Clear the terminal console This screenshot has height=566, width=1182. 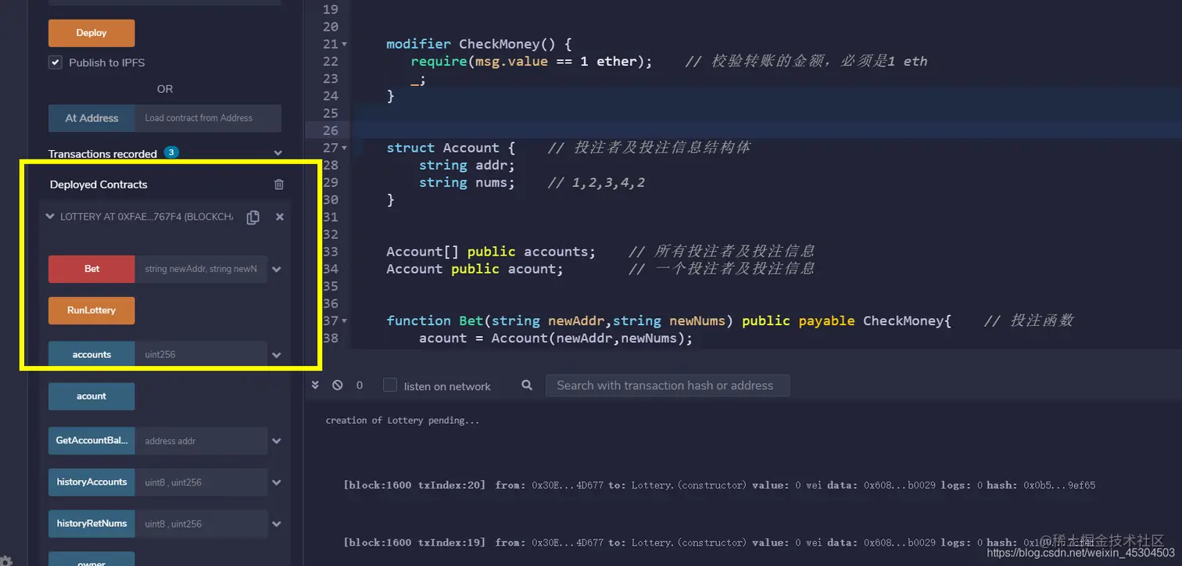pyautogui.click(x=338, y=385)
